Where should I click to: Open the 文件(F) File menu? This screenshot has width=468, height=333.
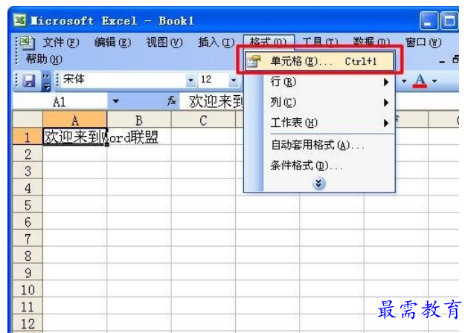pyautogui.click(x=61, y=42)
